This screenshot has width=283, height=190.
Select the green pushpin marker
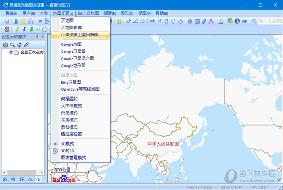(31, 29)
